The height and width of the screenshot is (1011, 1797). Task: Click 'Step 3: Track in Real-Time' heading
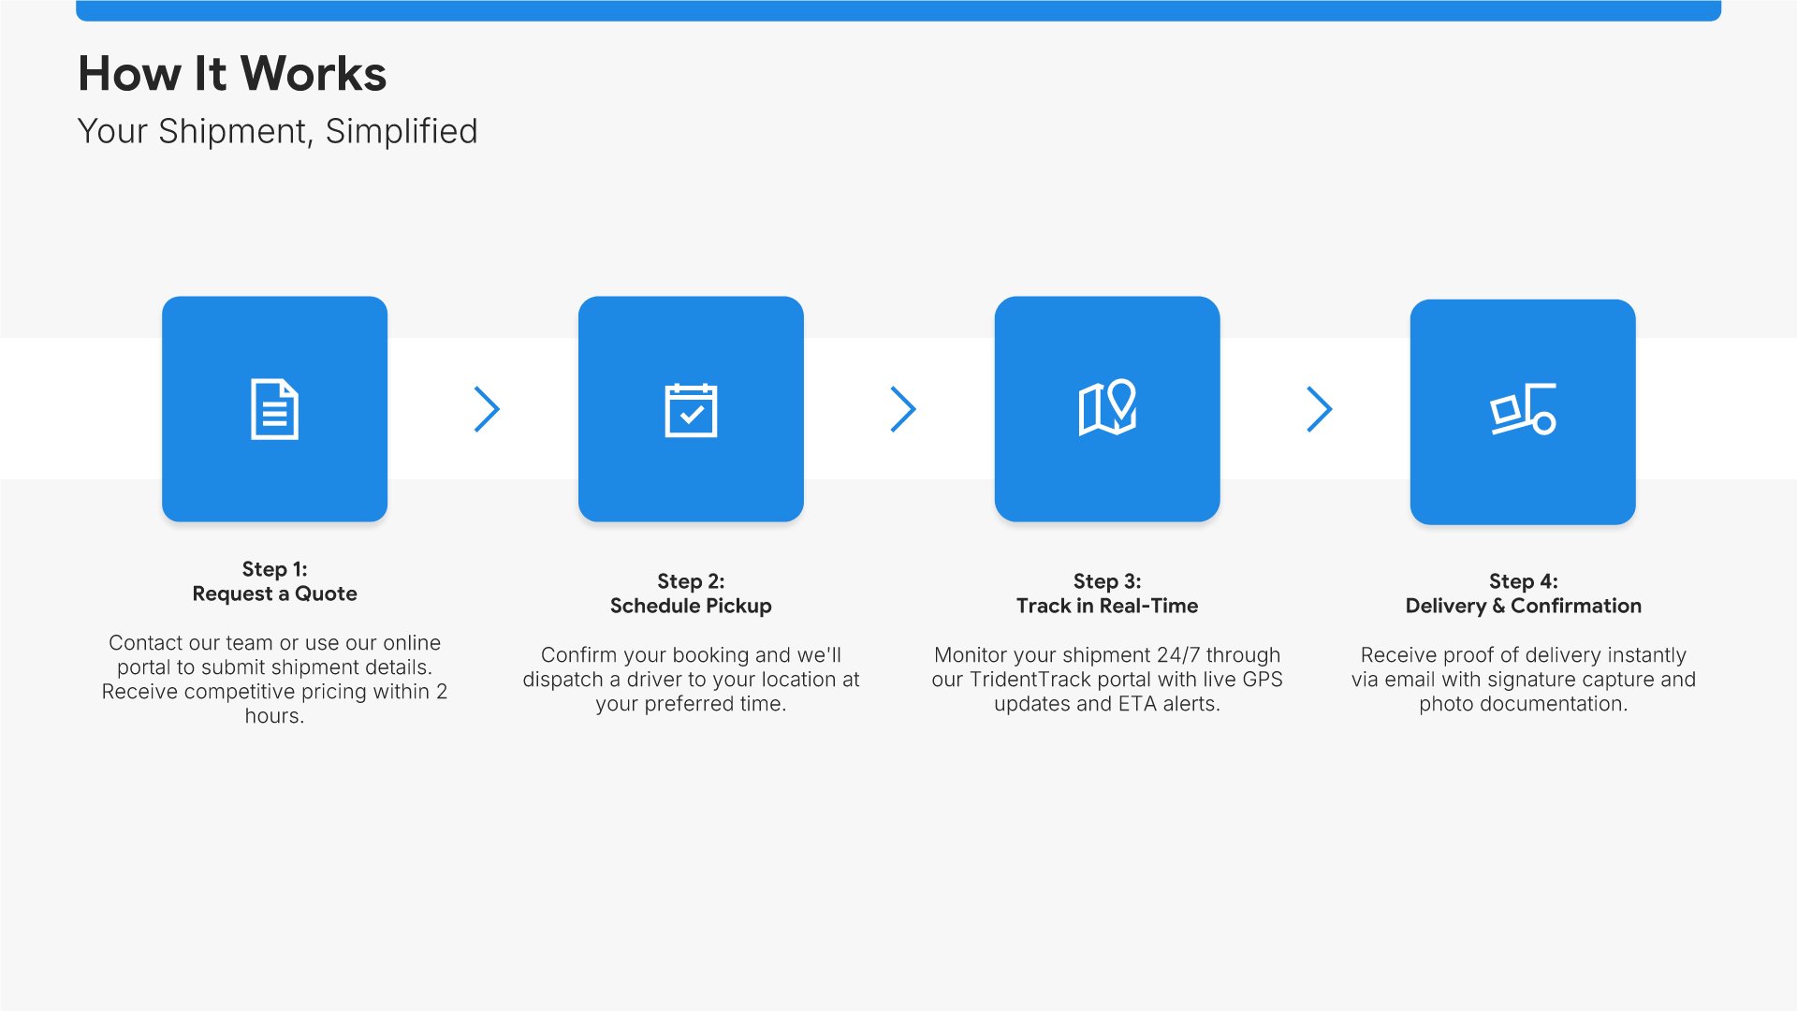click(1107, 593)
